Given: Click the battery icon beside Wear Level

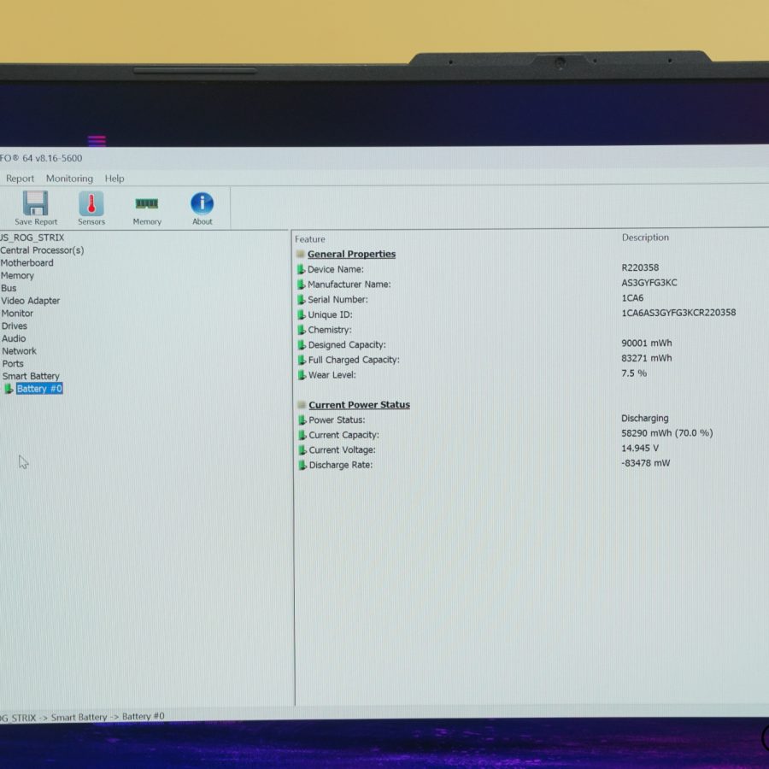Looking at the screenshot, I should 302,375.
